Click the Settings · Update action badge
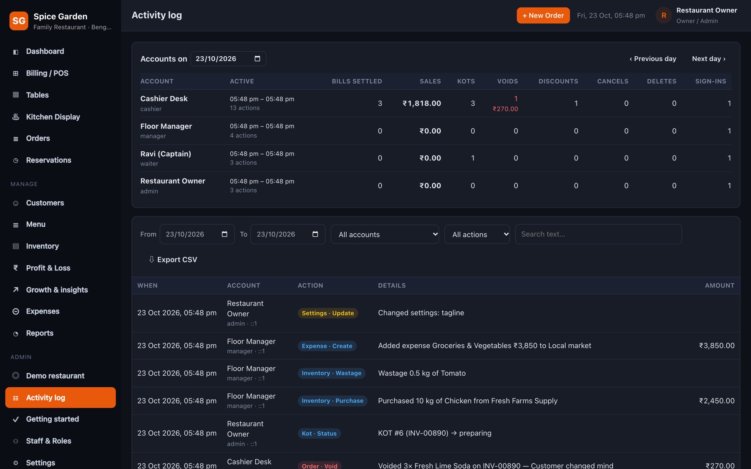The width and height of the screenshot is (751, 469). pos(328,313)
